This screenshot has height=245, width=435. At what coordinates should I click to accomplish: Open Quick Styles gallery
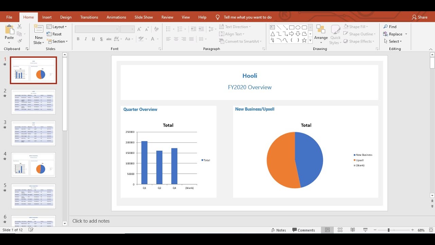point(335,34)
